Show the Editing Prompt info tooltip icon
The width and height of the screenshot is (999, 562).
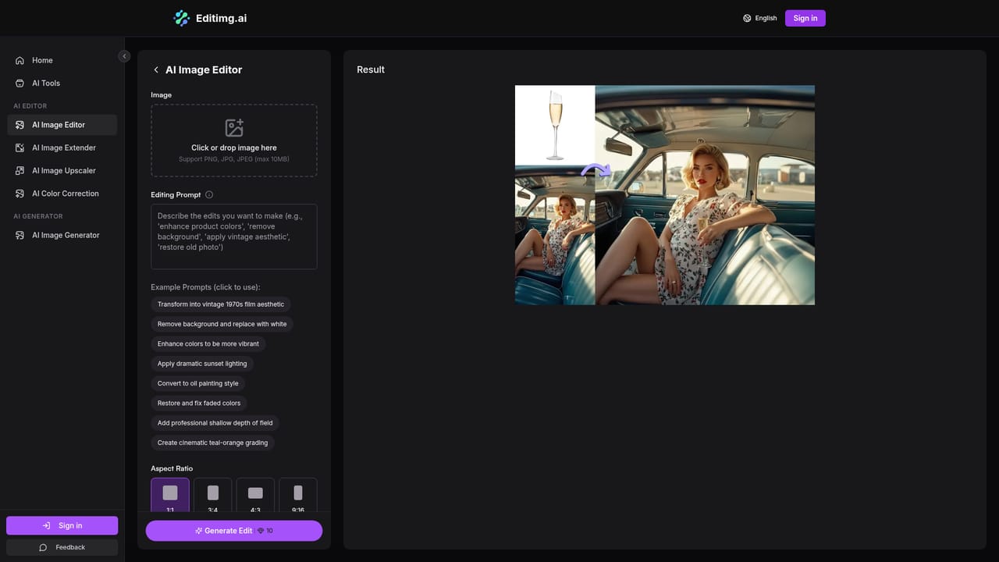coord(209,195)
